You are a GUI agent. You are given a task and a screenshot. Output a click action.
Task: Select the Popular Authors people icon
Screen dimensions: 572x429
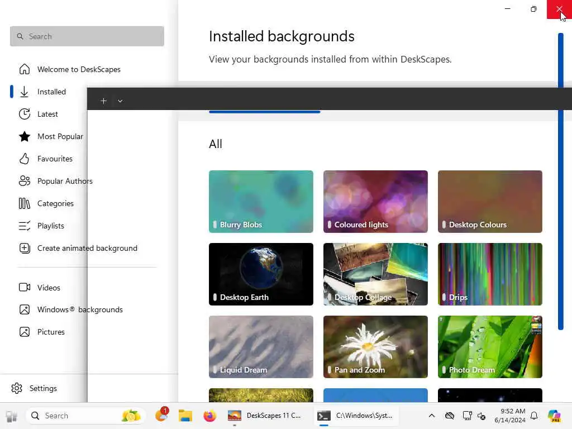(25, 181)
